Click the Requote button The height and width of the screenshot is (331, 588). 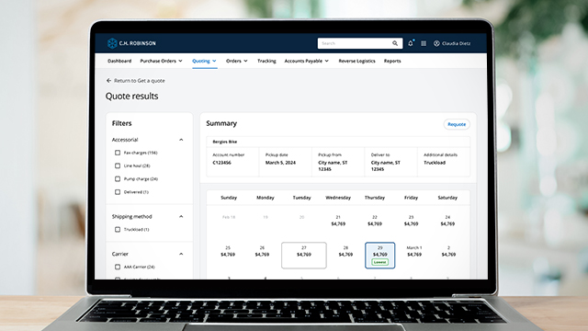(x=457, y=124)
